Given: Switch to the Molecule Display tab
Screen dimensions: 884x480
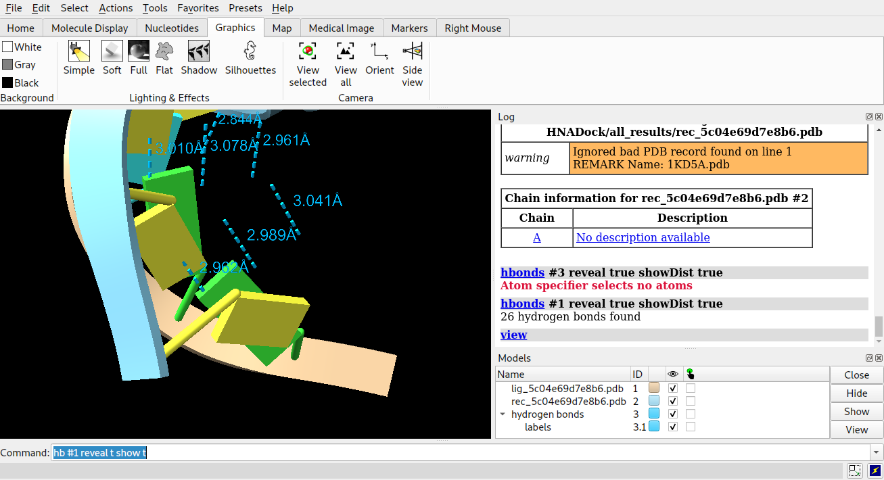Looking at the screenshot, I should click(x=89, y=28).
